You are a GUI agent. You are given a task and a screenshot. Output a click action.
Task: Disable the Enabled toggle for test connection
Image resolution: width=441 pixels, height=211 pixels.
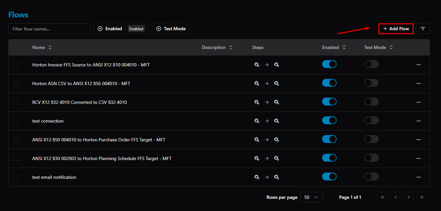[x=329, y=121]
